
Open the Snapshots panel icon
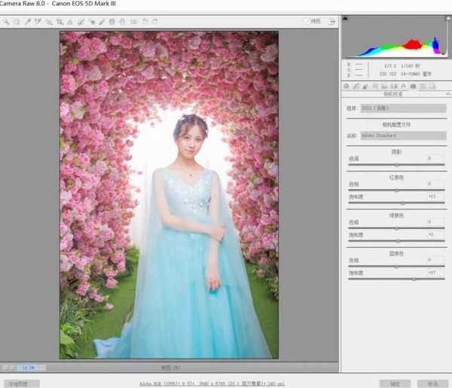pos(432,86)
